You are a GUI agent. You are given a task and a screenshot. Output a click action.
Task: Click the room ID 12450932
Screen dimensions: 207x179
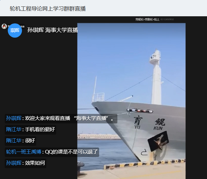pyautogui.click(x=167, y=19)
